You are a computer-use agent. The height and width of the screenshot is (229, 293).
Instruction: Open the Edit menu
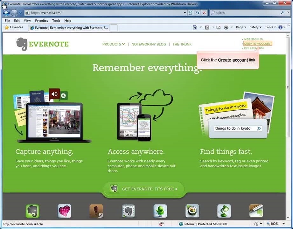[x=17, y=21]
